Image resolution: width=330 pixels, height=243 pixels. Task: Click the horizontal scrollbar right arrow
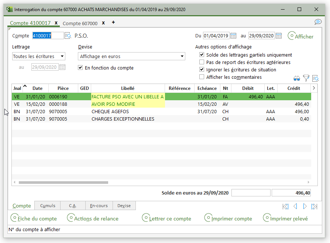tap(309, 182)
